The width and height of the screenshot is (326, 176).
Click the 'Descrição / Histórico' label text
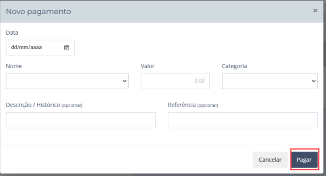tap(33, 105)
